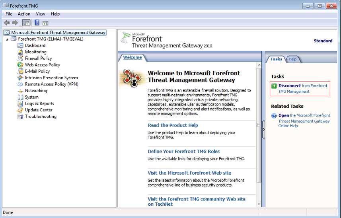This screenshot has width=341, height=218.
Task: Collapse the Forefront TMG (ELMAJ-TMGEVAL) tree node
Action: coord(7,39)
